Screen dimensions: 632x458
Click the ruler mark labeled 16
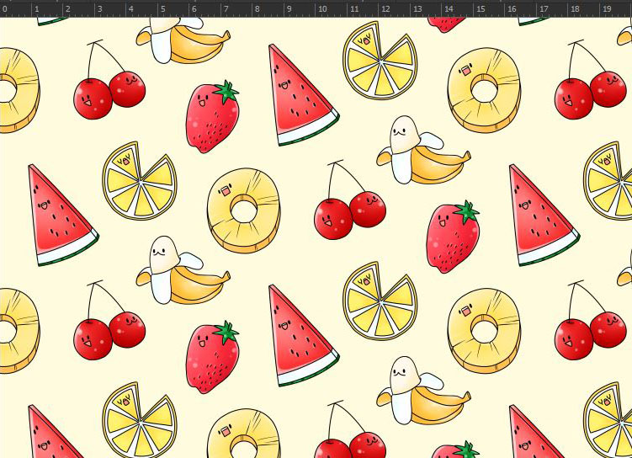pyautogui.click(x=513, y=9)
